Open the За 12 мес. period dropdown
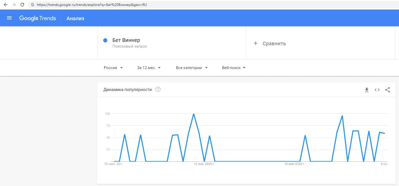The image size is (399, 186). tap(149, 68)
